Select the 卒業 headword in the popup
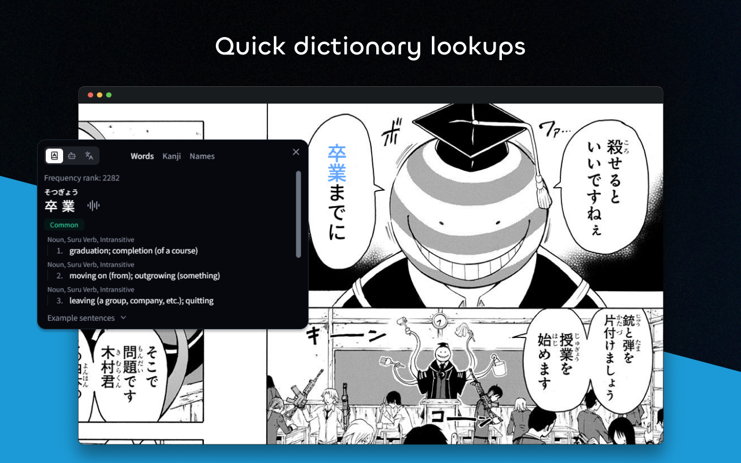The width and height of the screenshot is (741, 463). [60, 206]
